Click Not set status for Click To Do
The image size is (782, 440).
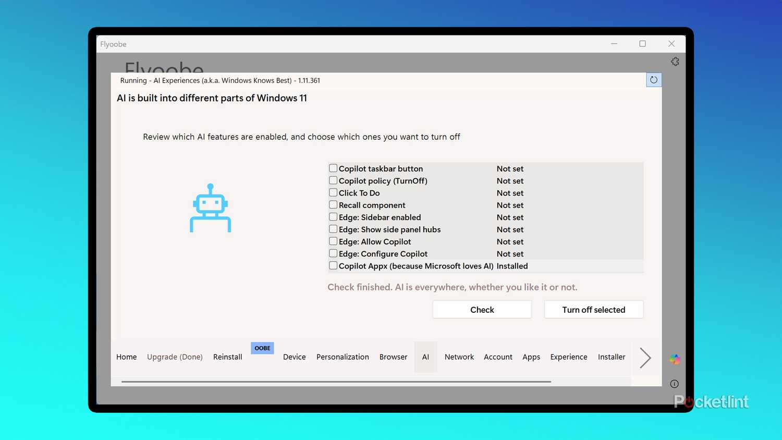pyautogui.click(x=510, y=193)
